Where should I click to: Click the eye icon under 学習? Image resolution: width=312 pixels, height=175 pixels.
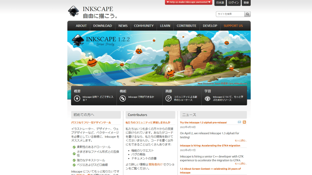pyautogui.click(x=207, y=98)
